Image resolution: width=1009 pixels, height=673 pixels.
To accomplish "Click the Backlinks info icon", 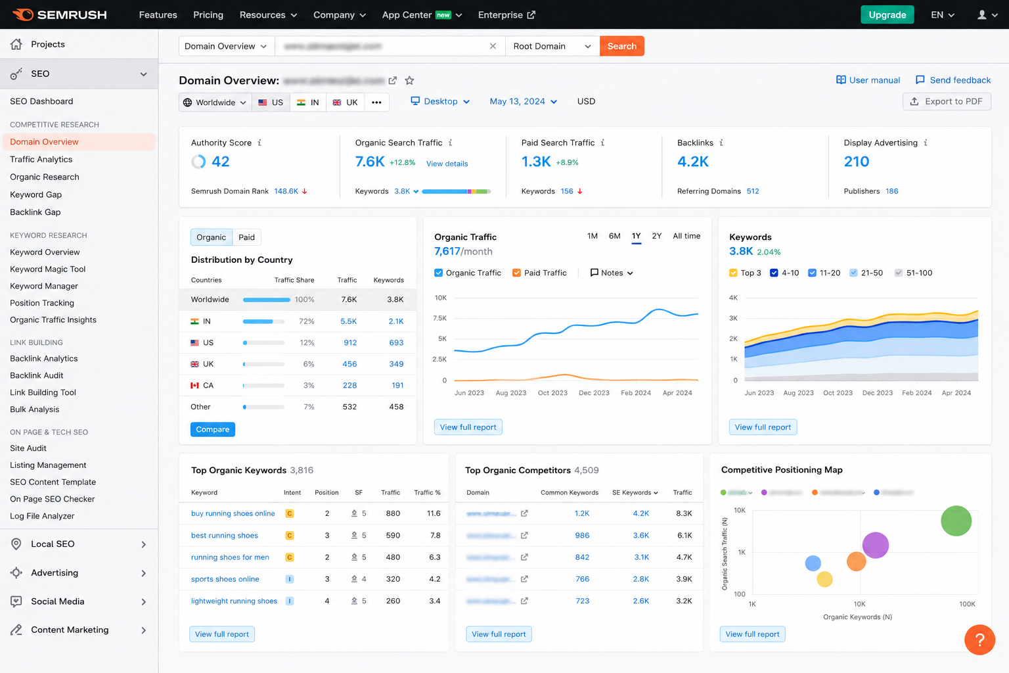I will pos(721,143).
